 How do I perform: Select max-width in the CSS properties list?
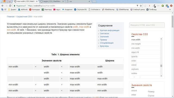click(x=136, y=40)
